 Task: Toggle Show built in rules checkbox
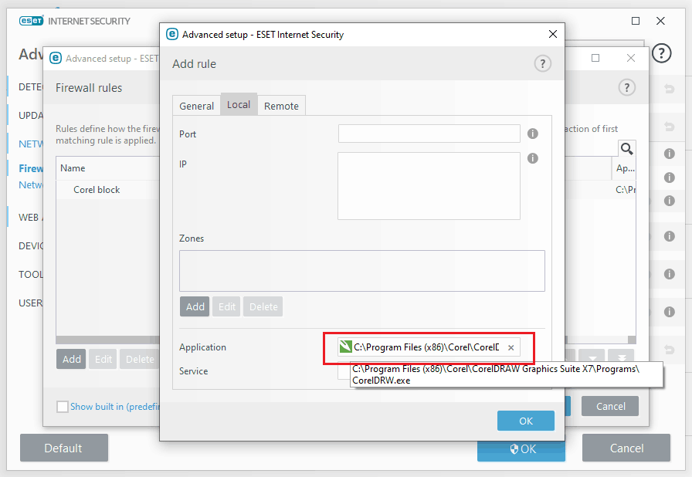click(63, 407)
